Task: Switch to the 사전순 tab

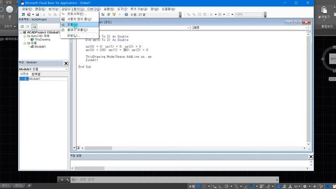Action: pyautogui.click(x=24, y=74)
